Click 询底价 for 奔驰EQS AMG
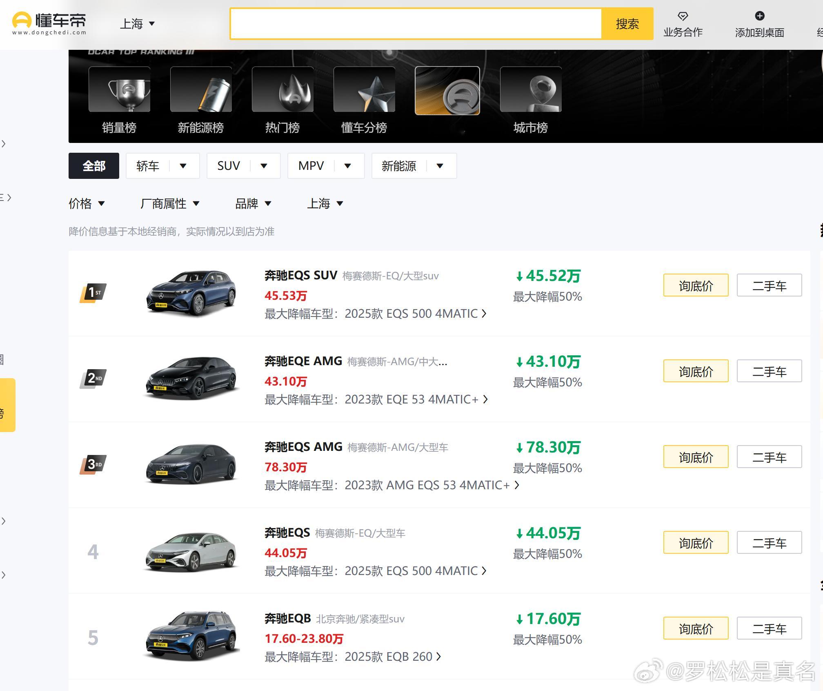823x691 pixels. (696, 457)
